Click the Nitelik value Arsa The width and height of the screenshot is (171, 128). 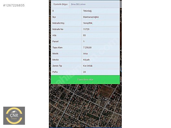[85, 54]
